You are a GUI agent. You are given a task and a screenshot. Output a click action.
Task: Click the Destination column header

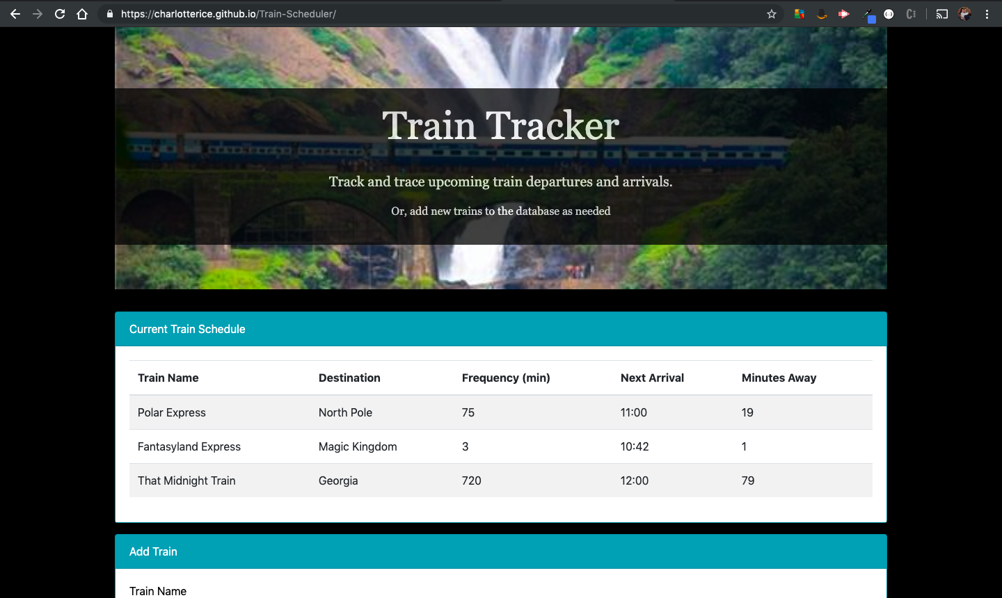click(349, 378)
